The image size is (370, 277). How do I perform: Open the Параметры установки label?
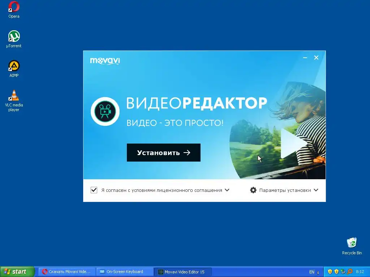tap(285, 190)
